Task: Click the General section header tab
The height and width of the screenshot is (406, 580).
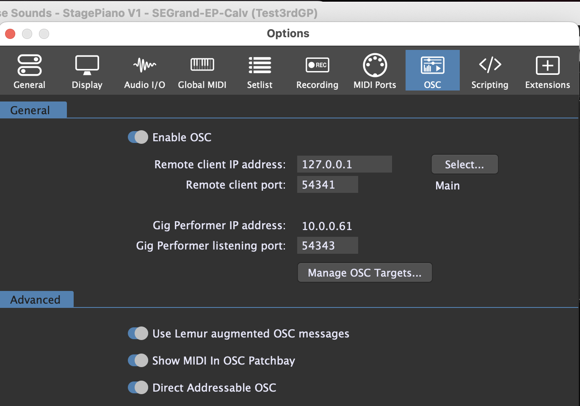Action: [30, 110]
